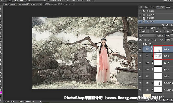Viewport: 175px width, 103px height.
Task: Create new group folder button
Action: coord(164,100)
